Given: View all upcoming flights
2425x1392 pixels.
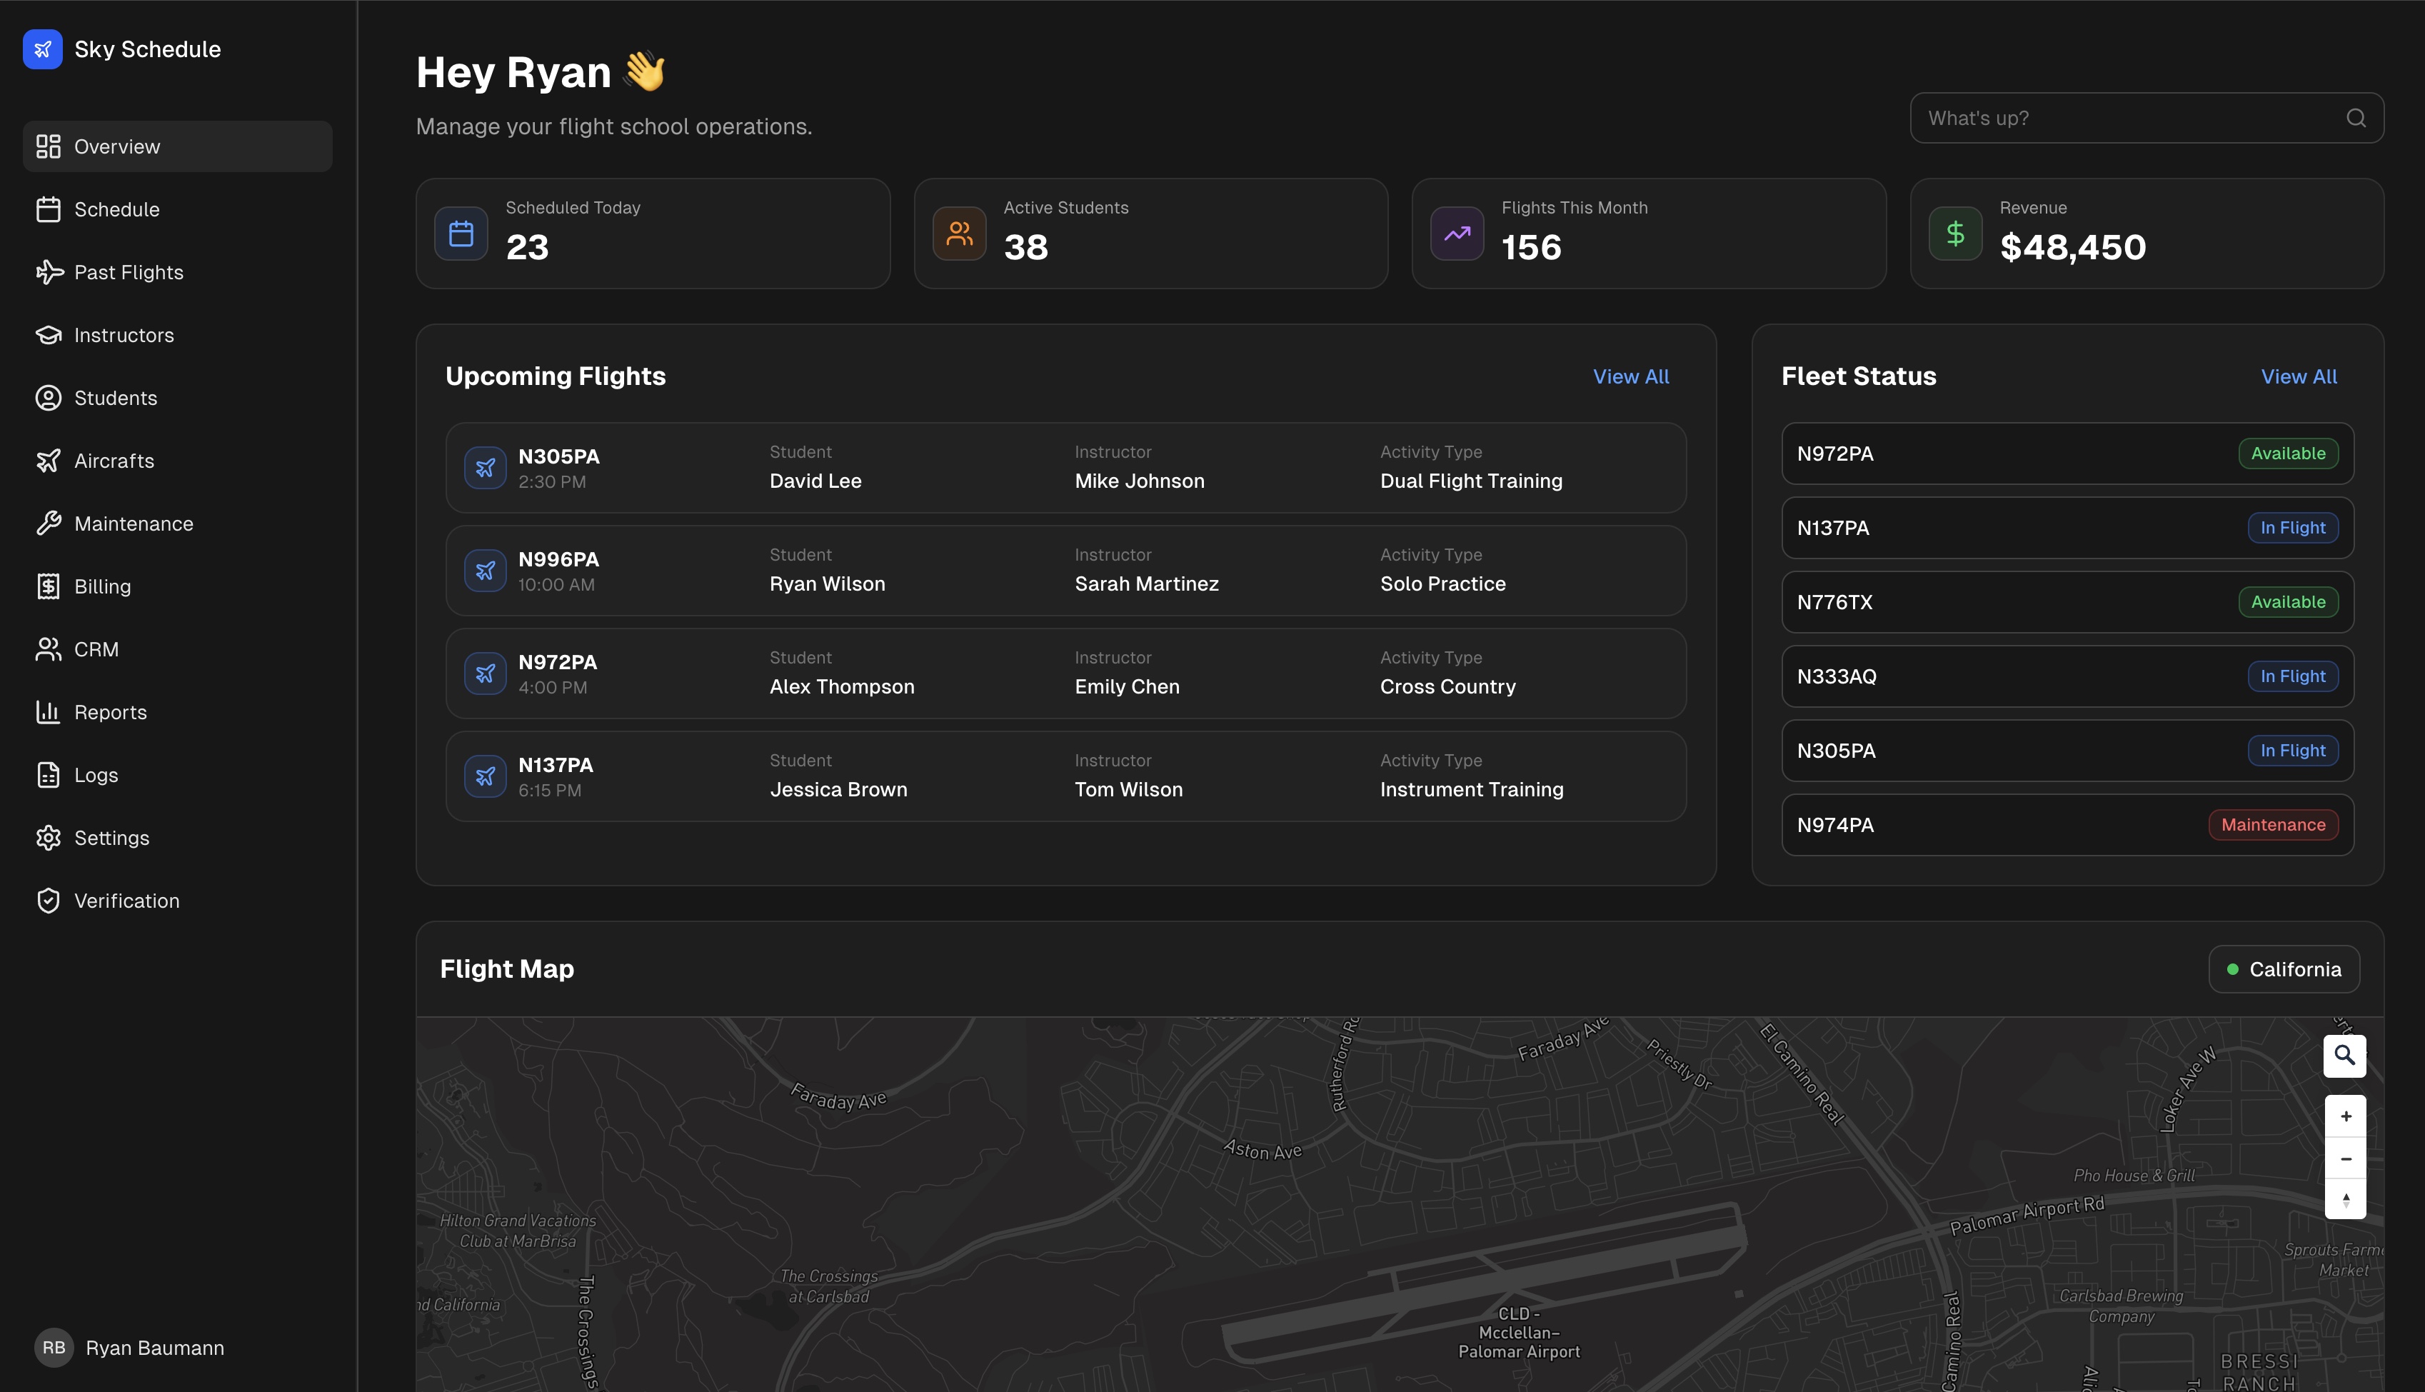Looking at the screenshot, I should [x=1630, y=376].
